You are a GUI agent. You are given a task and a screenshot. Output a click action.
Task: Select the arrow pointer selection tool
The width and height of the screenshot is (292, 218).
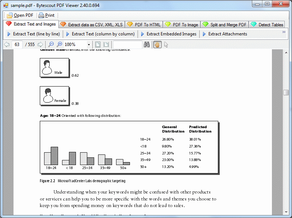pos(166,45)
